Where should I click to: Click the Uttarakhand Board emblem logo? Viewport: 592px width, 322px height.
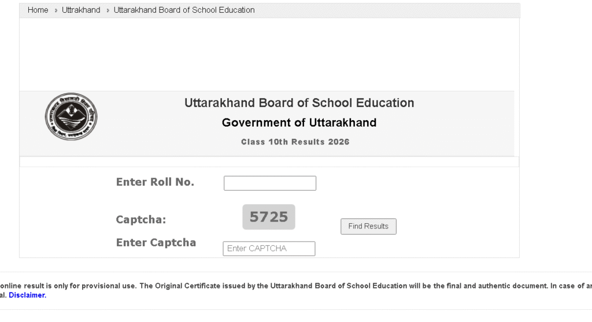(71, 116)
